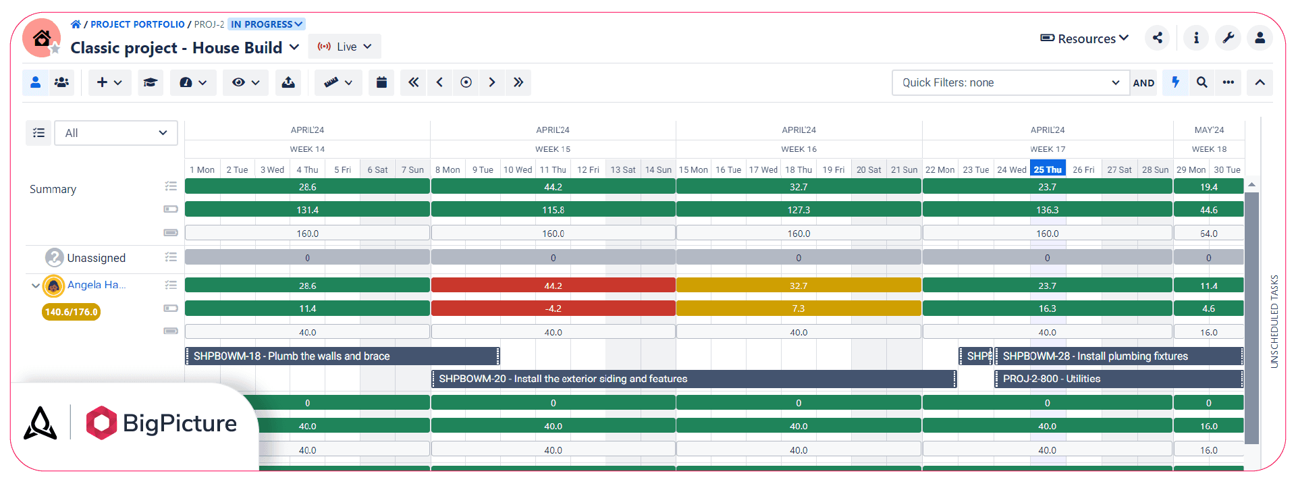Select SHPBOWM-20 Install the exterior siding task
1296x486 pixels.
(x=694, y=379)
